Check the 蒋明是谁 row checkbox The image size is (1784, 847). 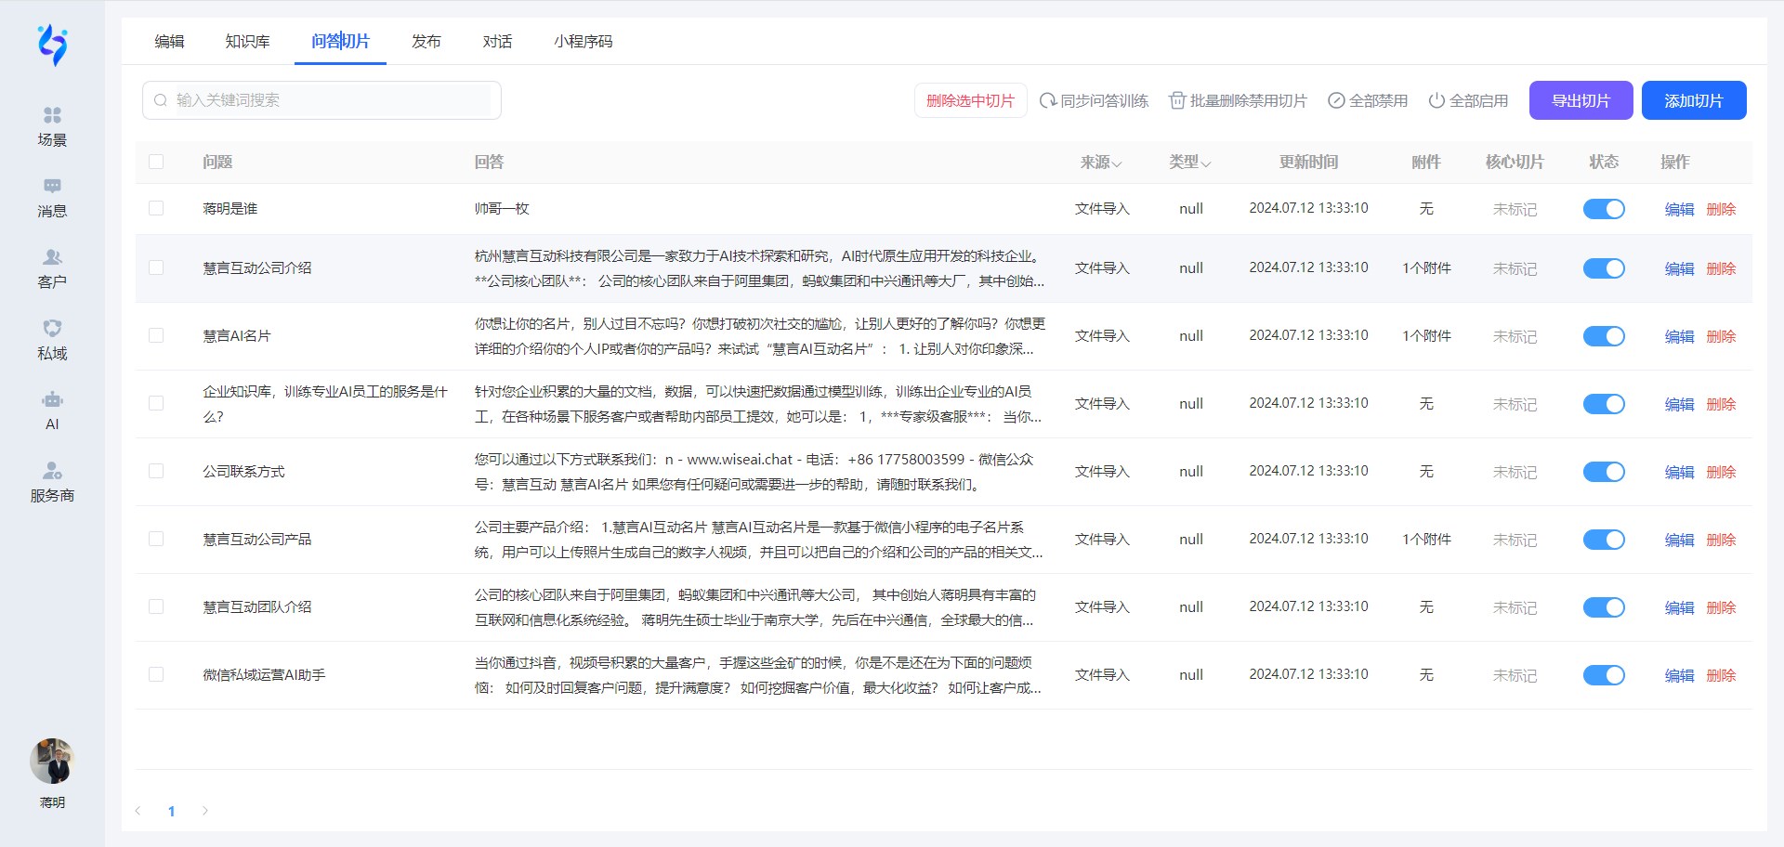156,208
